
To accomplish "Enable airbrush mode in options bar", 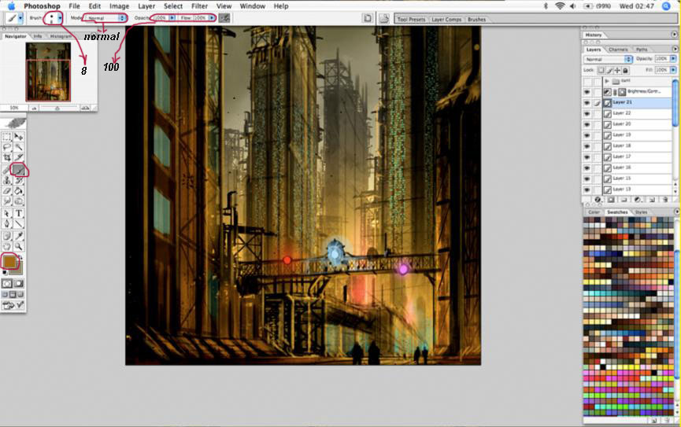I will pyautogui.click(x=224, y=18).
